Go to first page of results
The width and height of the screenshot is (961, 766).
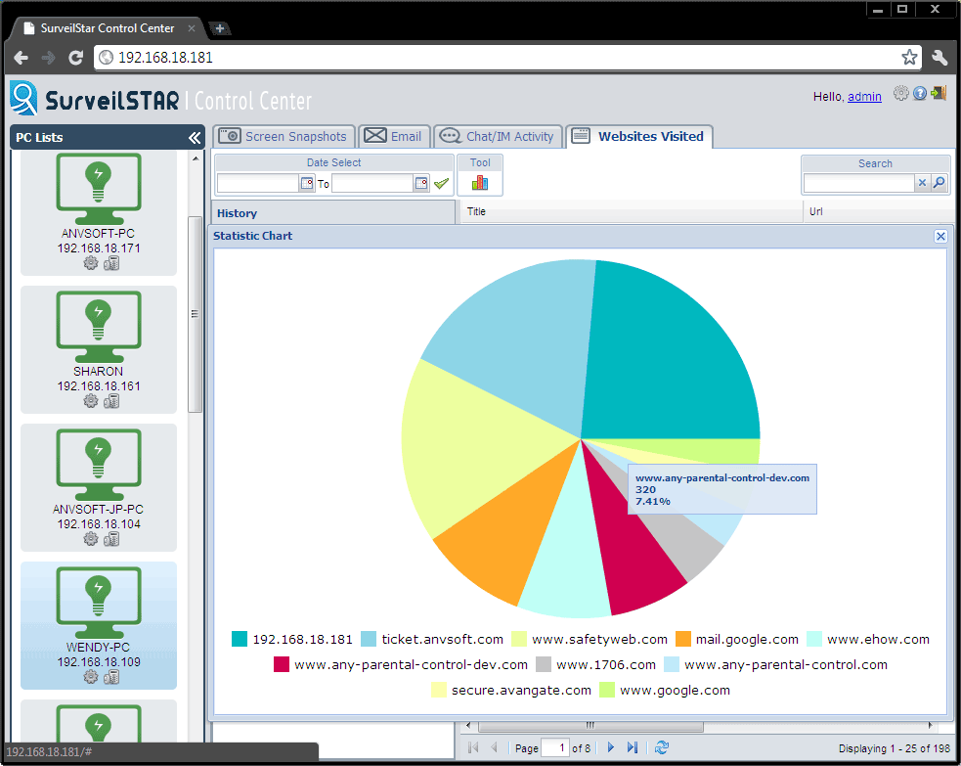(x=473, y=747)
